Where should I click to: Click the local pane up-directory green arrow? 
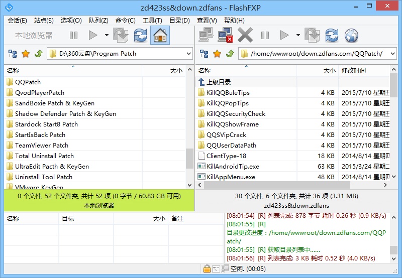[x=39, y=54]
